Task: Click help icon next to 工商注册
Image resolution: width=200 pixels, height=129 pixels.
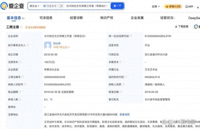Action: pos(21,27)
